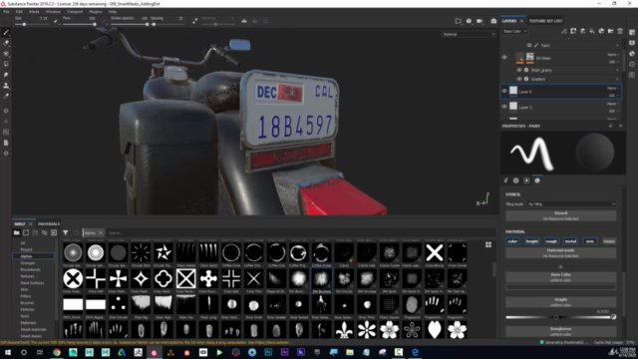Add a fill layer with bucket icon
The height and width of the screenshot is (359, 638).
pos(592,31)
